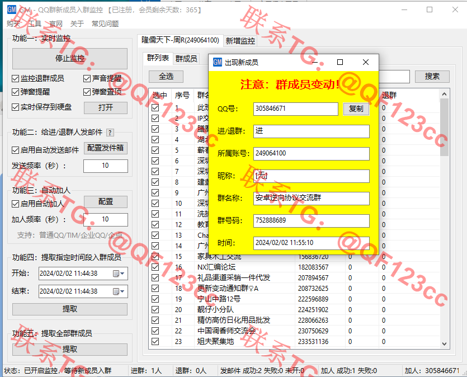
Task: Click the group list scrollbar up arrow
Action: (445, 94)
